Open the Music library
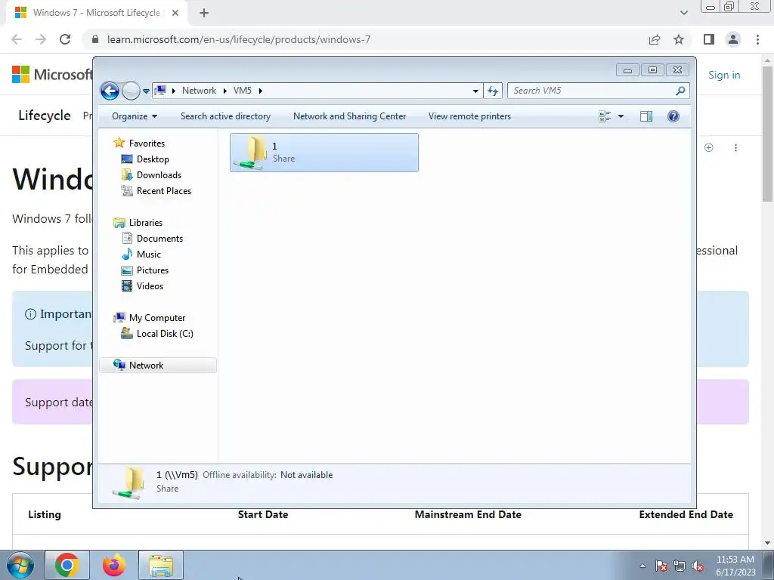 (x=149, y=254)
